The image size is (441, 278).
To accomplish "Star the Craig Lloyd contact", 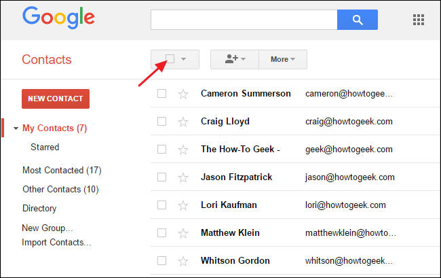I will (183, 122).
